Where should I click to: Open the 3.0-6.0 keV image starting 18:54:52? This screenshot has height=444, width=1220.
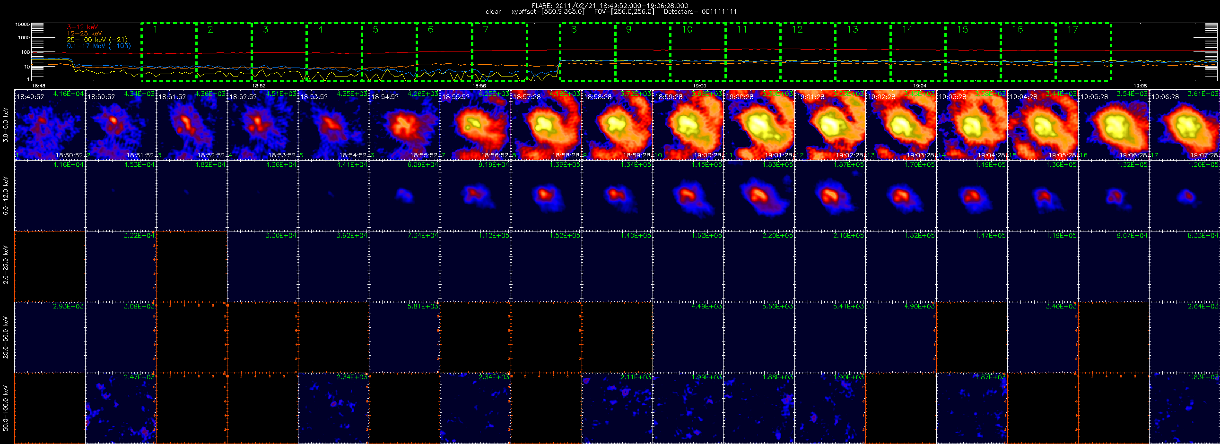[404, 124]
